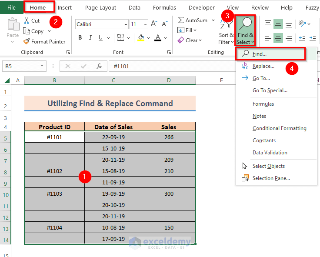
Task: Select cell containing #1102
Action: point(54,171)
